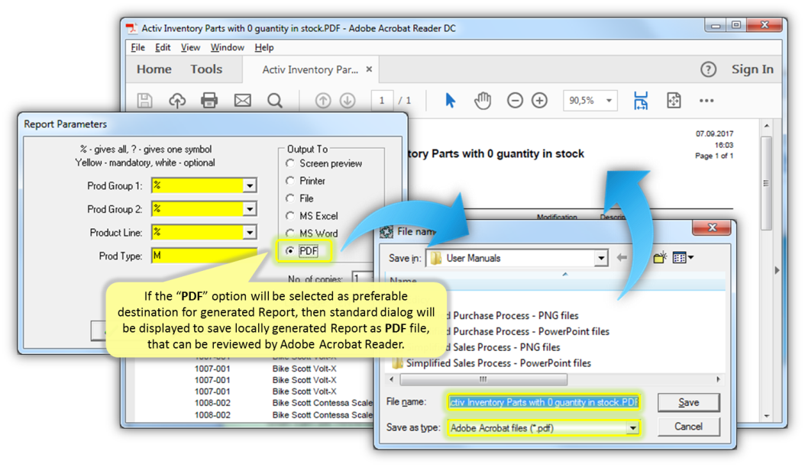805x467 pixels.
Task: Activate the Selection arrow tool
Action: pos(451,101)
